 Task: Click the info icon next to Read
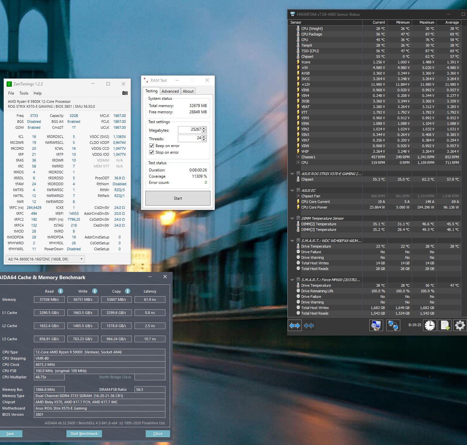click(x=61, y=291)
